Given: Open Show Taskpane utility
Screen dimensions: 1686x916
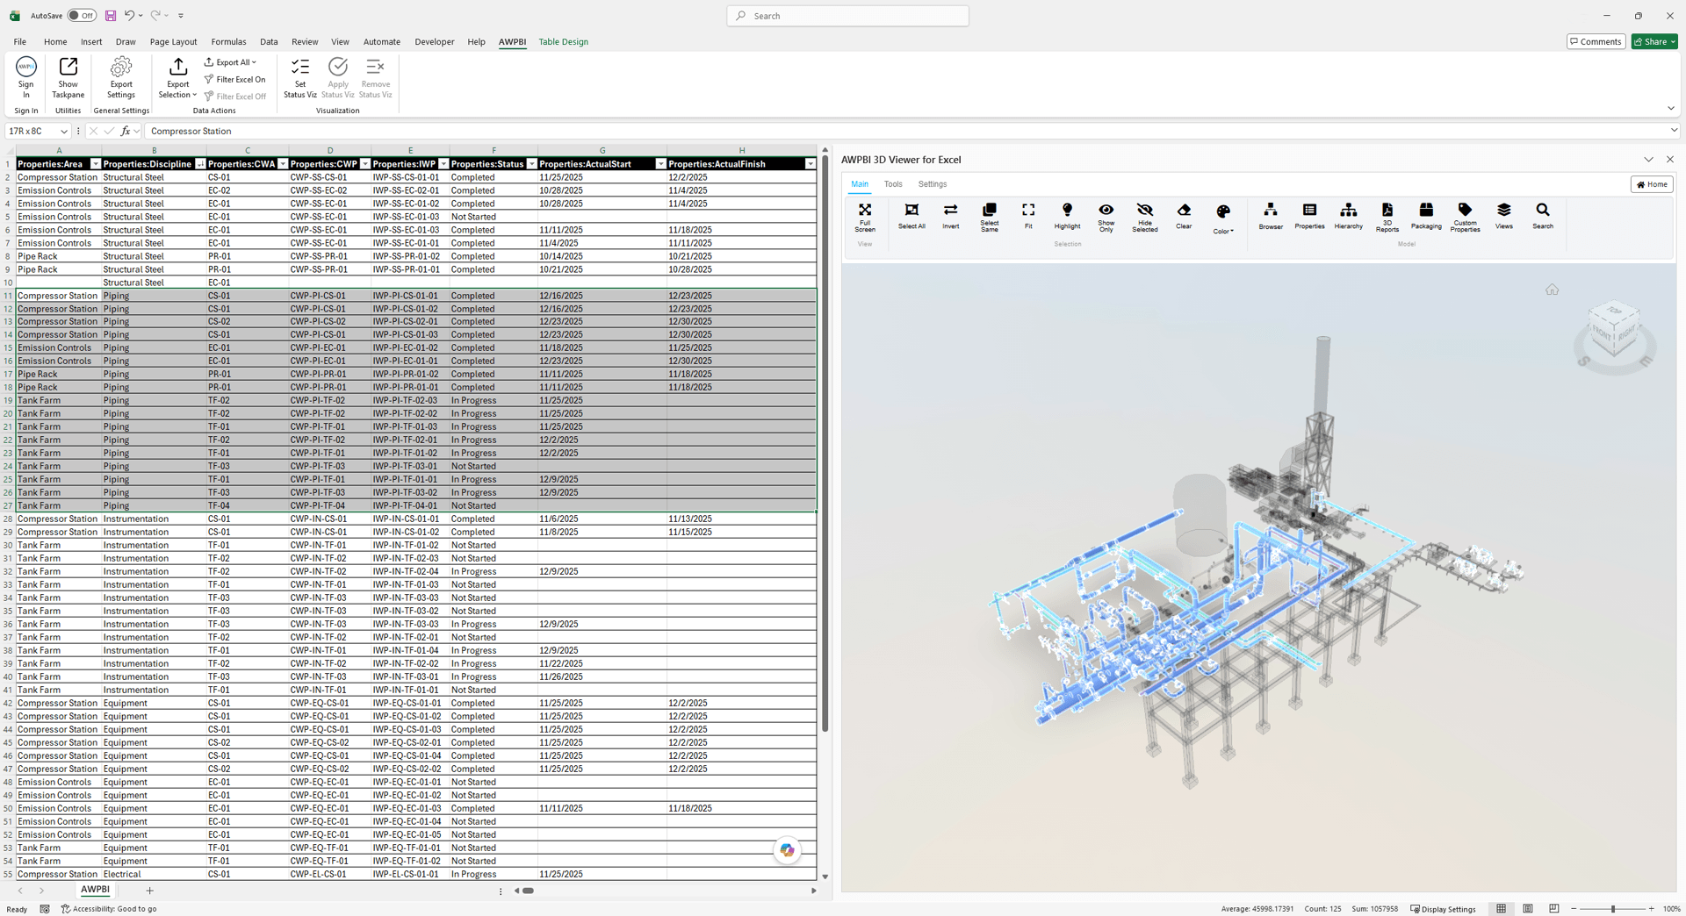Looking at the screenshot, I should coord(68,78).
